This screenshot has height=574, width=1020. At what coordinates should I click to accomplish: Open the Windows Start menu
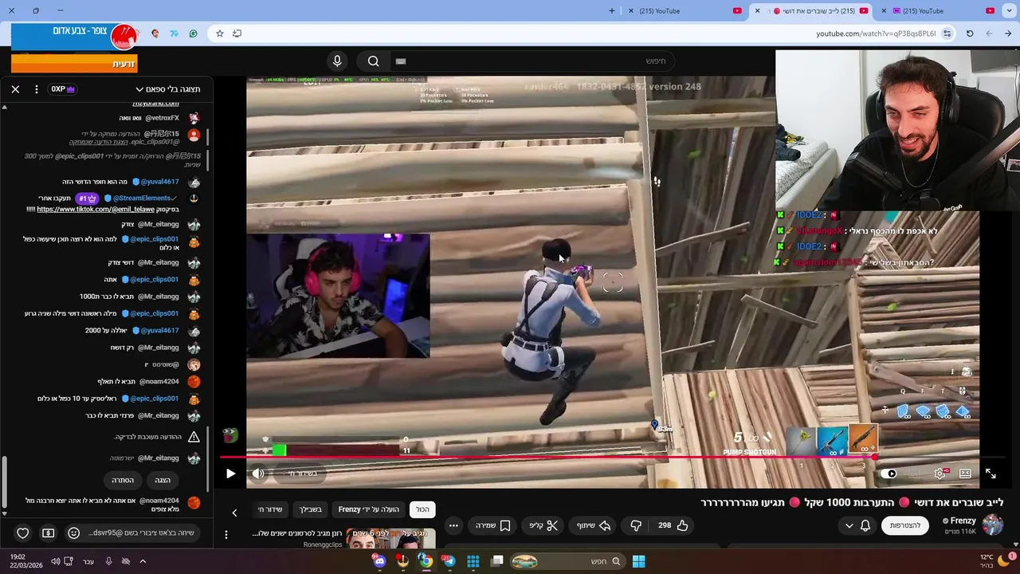point(638,561)
